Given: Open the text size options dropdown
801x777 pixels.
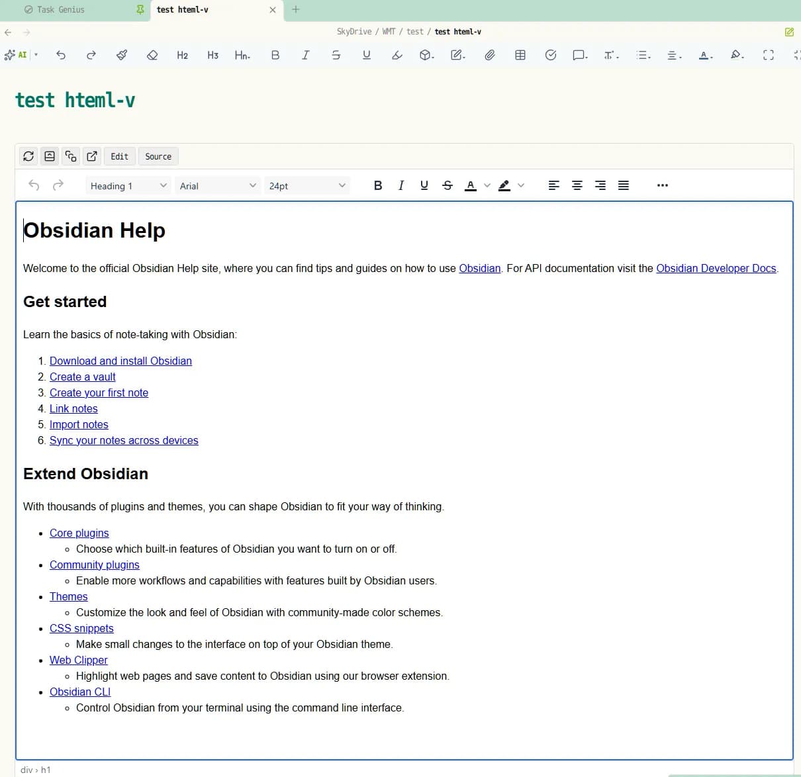Looking at the screenshot, I should [612, 55].
